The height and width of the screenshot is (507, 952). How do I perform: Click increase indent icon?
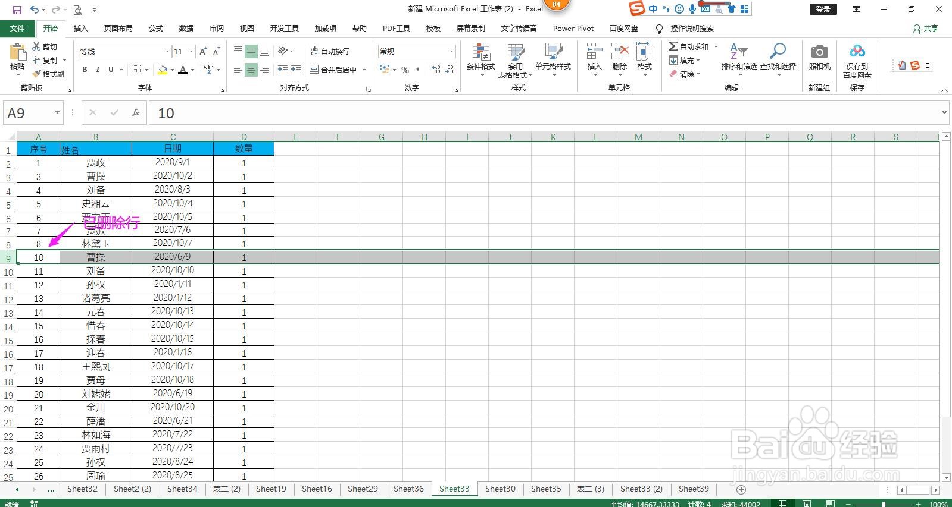[x=296, y=70]
